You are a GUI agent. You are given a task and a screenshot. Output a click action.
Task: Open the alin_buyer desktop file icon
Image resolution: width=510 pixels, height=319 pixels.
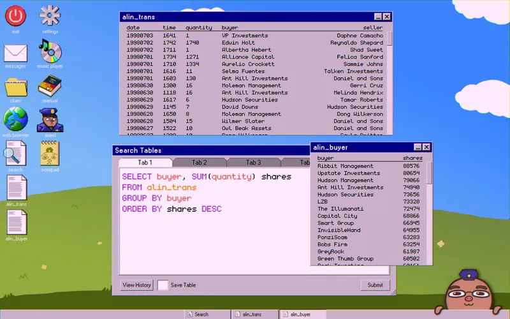tap(17, 222)
